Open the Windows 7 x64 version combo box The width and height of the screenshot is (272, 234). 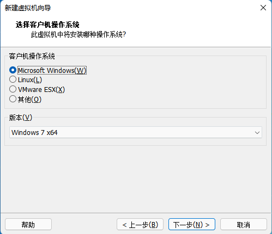click(136, 132)
